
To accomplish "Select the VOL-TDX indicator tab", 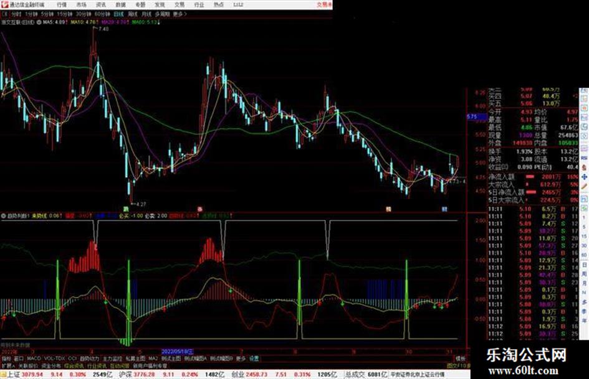I will click(55, 358).
